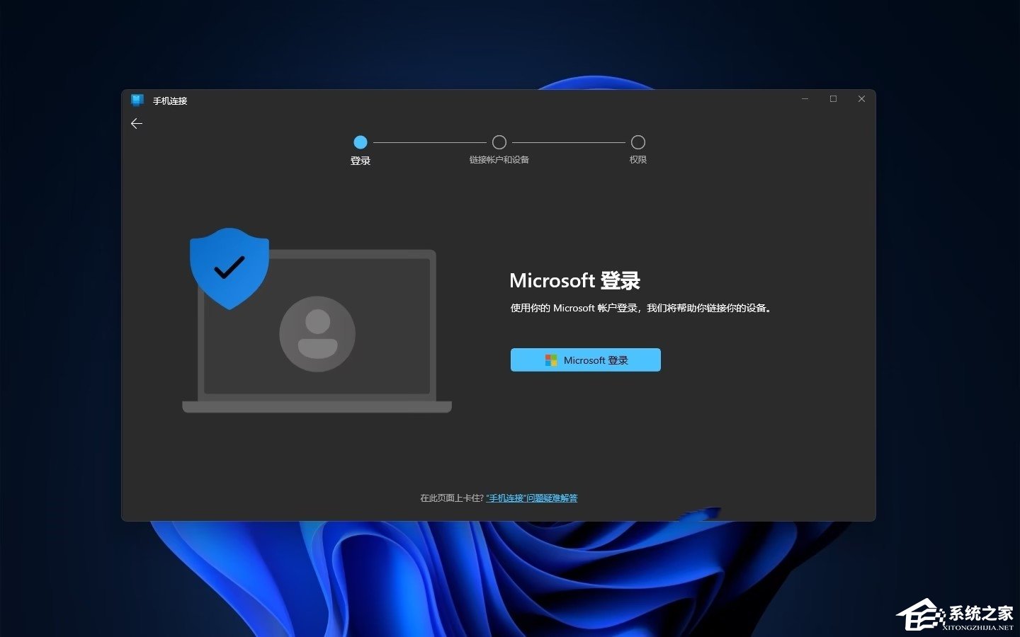Viewport: 1020px width, 637px height.
Task: Maximize the 手机连接 window
Action: coord(833,99)
